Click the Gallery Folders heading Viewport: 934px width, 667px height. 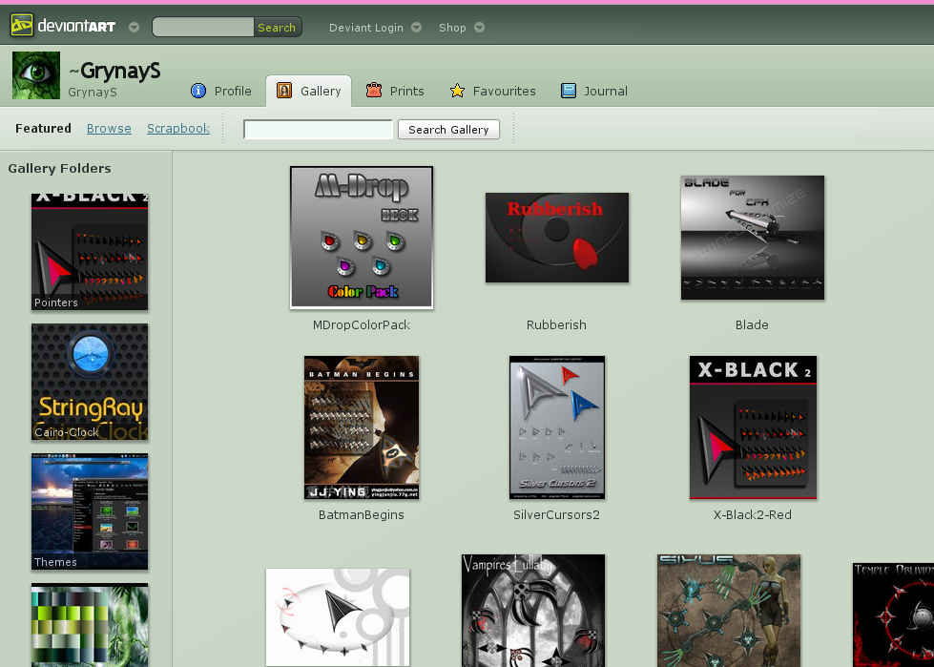[59, 169]
